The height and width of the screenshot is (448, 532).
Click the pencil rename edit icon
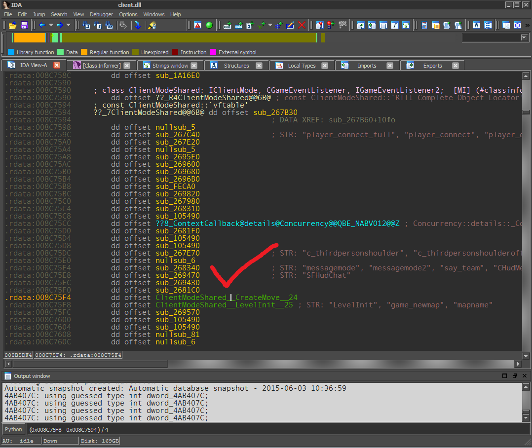point(290,26)
